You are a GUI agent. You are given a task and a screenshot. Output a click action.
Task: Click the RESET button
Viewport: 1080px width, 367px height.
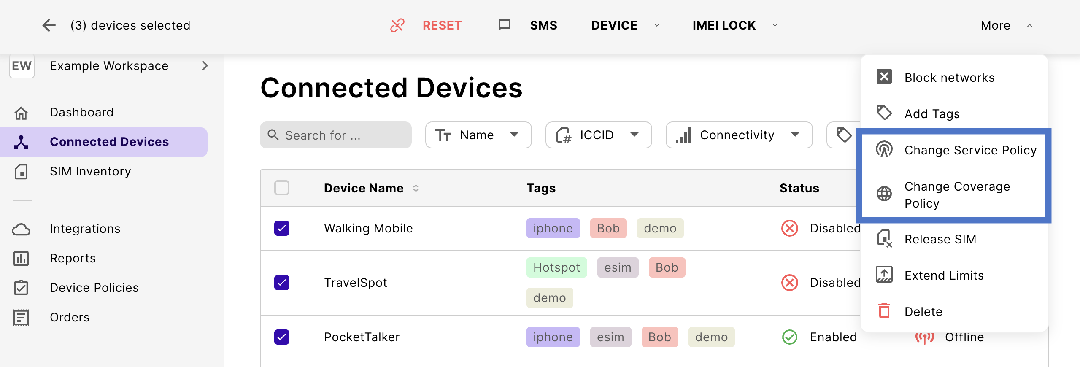pyautogui.click(x=442, y=25)
